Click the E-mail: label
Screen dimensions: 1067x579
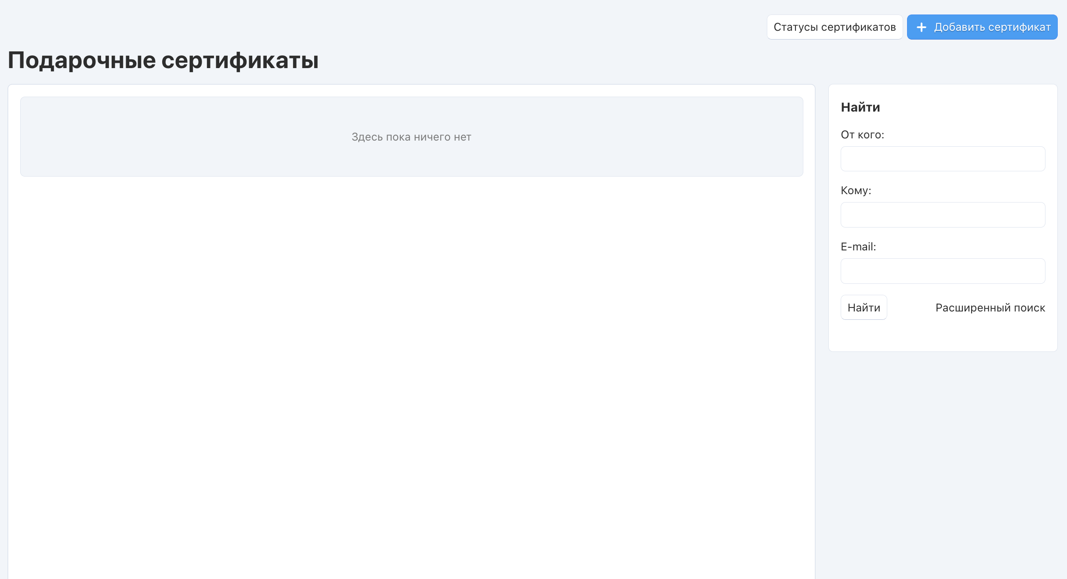point(858,247)
